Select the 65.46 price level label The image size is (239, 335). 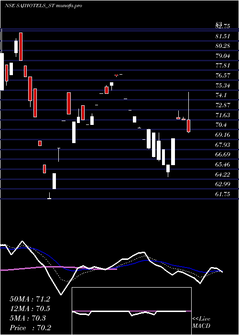pos(223,165)
